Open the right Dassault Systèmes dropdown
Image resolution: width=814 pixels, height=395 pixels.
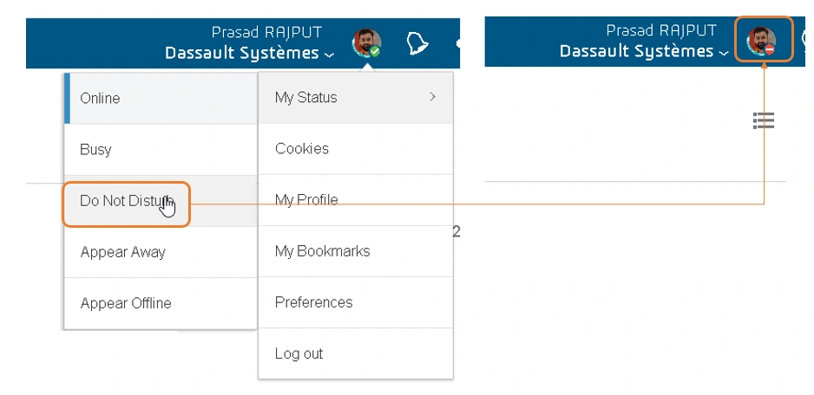[643, 51]
